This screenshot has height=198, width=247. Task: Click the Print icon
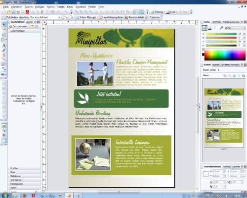click(18, 12)
